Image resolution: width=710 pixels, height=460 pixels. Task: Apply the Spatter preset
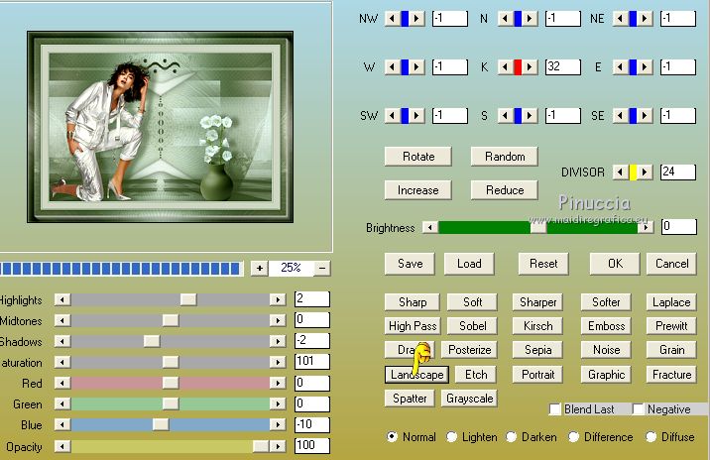[x=410, y=399]
